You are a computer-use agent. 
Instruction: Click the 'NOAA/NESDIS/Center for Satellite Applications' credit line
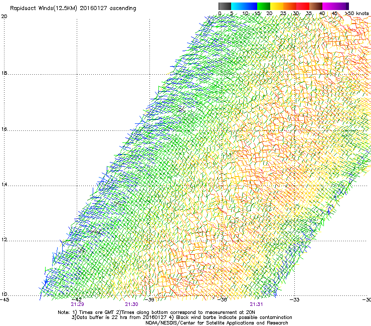(x=217, y=323)
